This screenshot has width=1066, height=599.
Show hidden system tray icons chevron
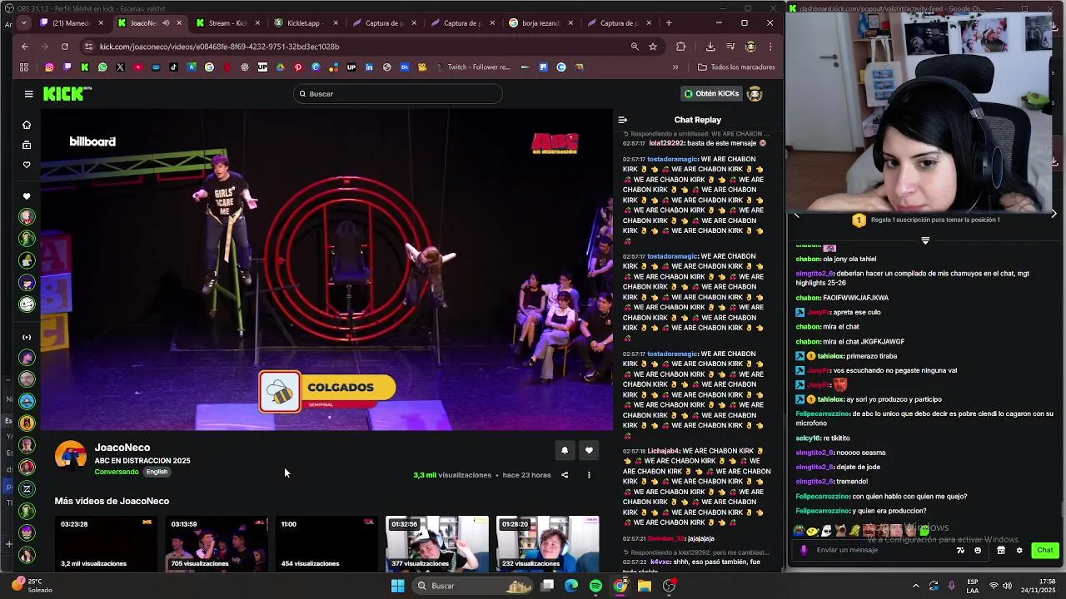point(916,586)
